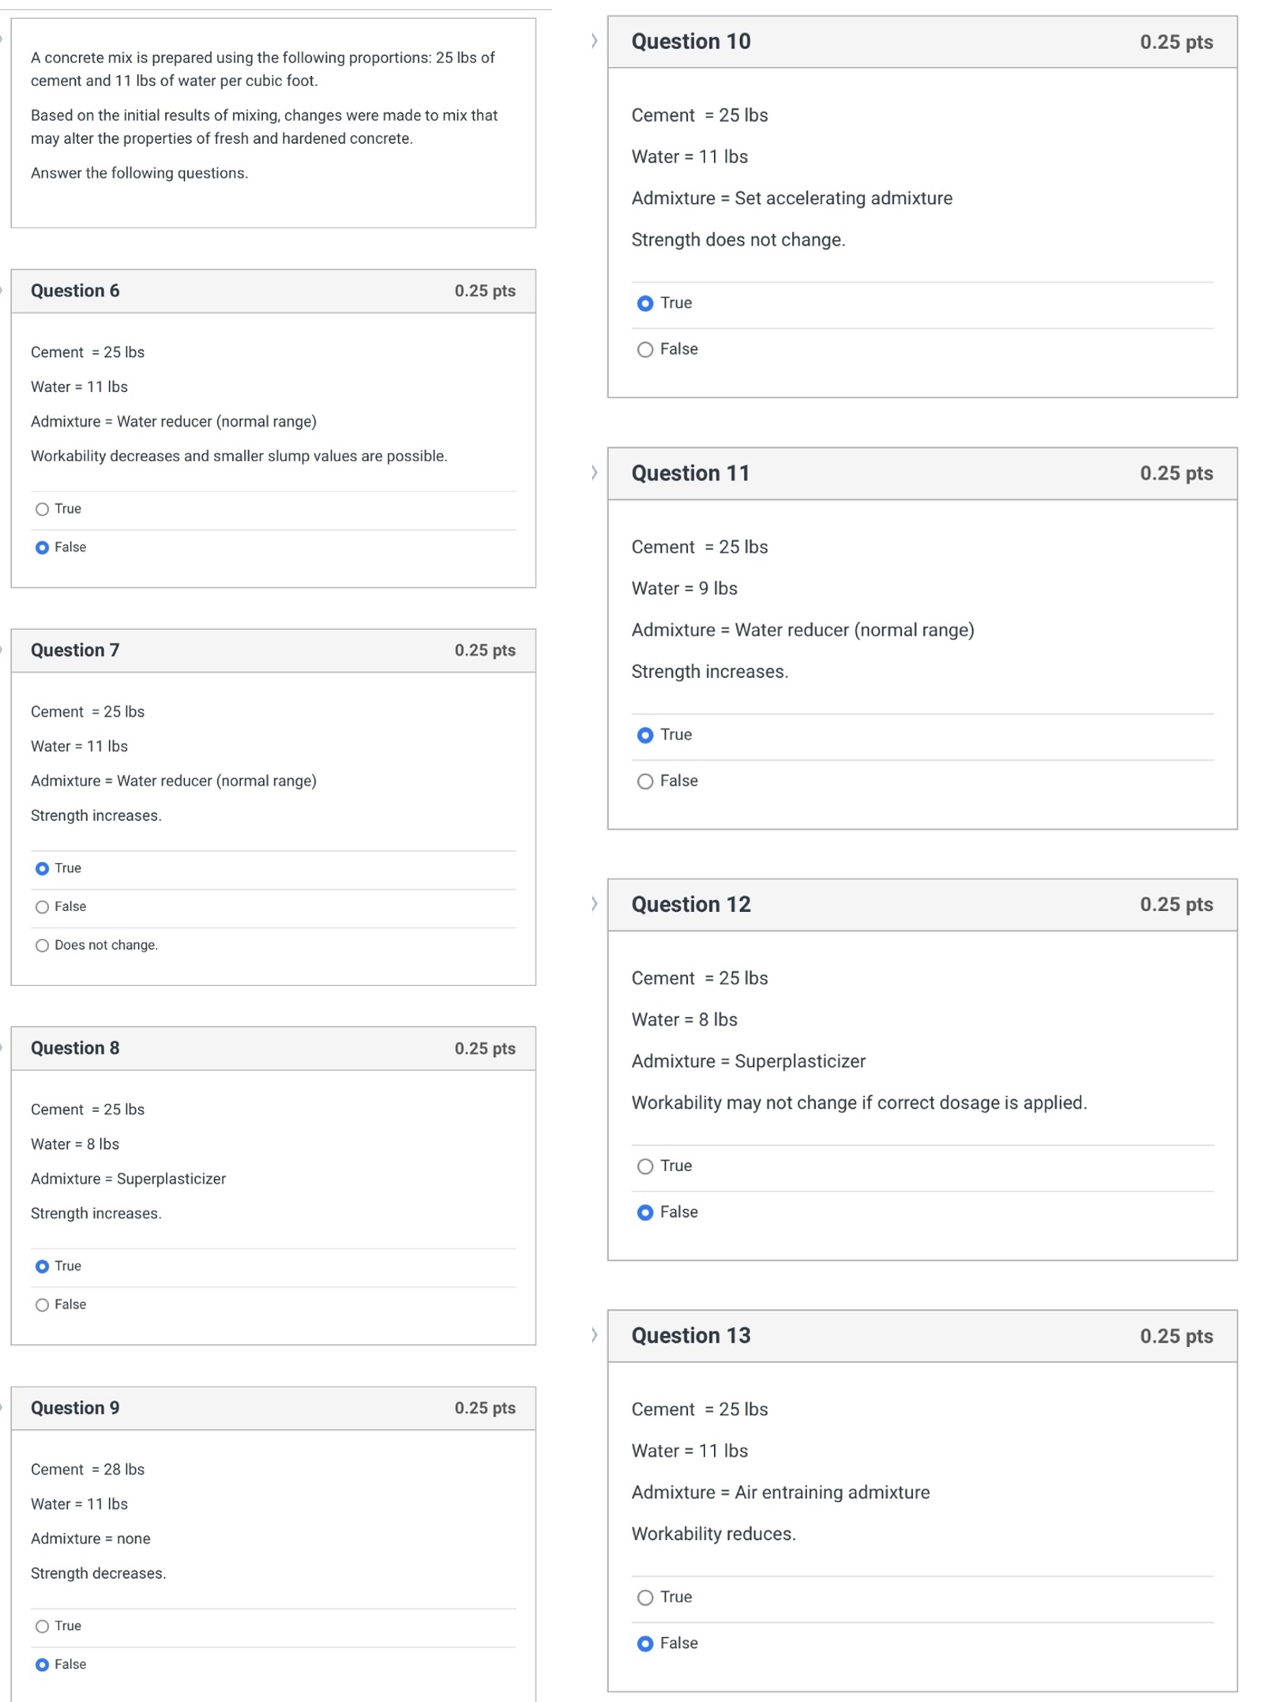This screenshot has height=1702, width=1262.
Task: Mark True for Question 13
Action: click(645, 1597)
